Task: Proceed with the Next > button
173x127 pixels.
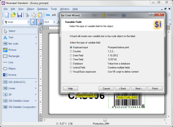Action: 139,88
